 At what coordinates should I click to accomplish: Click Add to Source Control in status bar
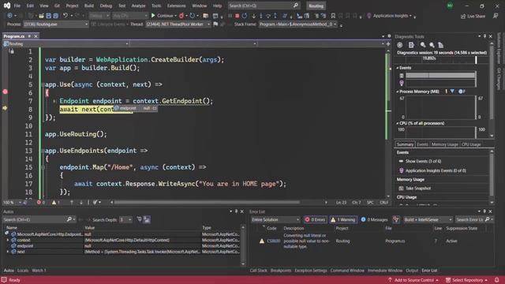[413, 280]
